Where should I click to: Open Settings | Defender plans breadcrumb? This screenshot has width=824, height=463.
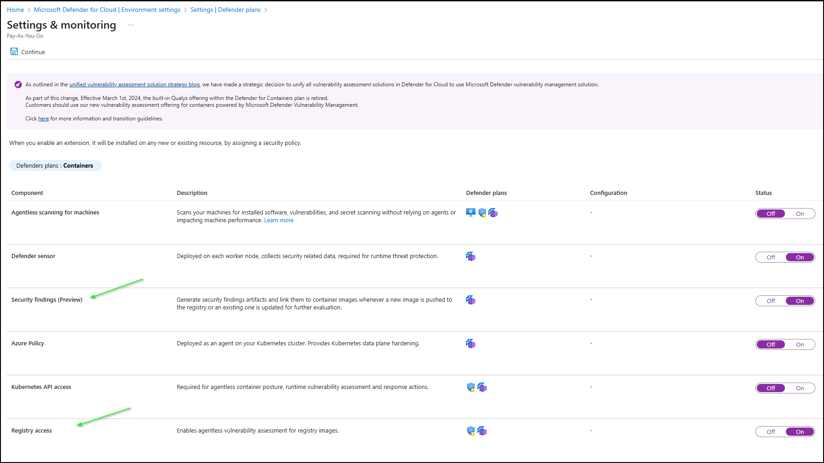coord(225,10)
